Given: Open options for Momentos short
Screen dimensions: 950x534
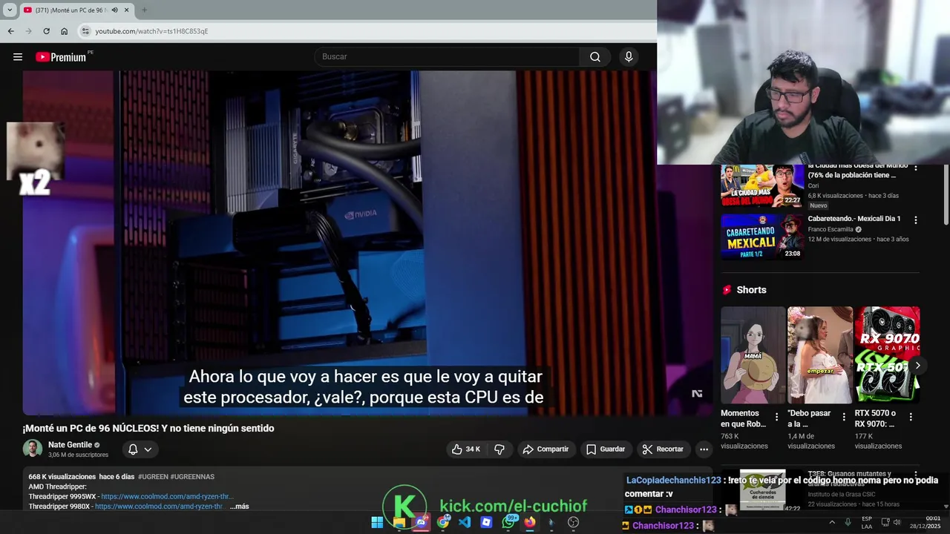Looking at the screenshot, I should click(777, 417).
